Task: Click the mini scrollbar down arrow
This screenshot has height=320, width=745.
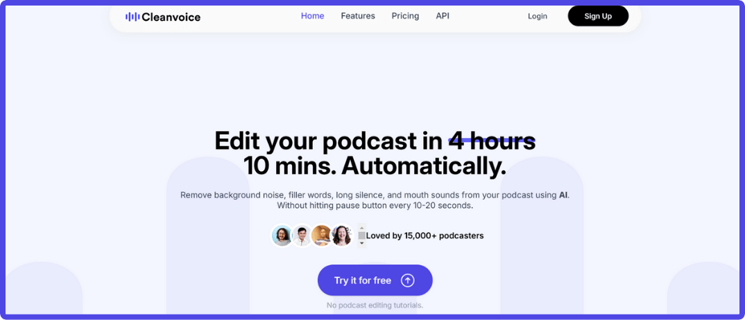Action: [362, 243]
